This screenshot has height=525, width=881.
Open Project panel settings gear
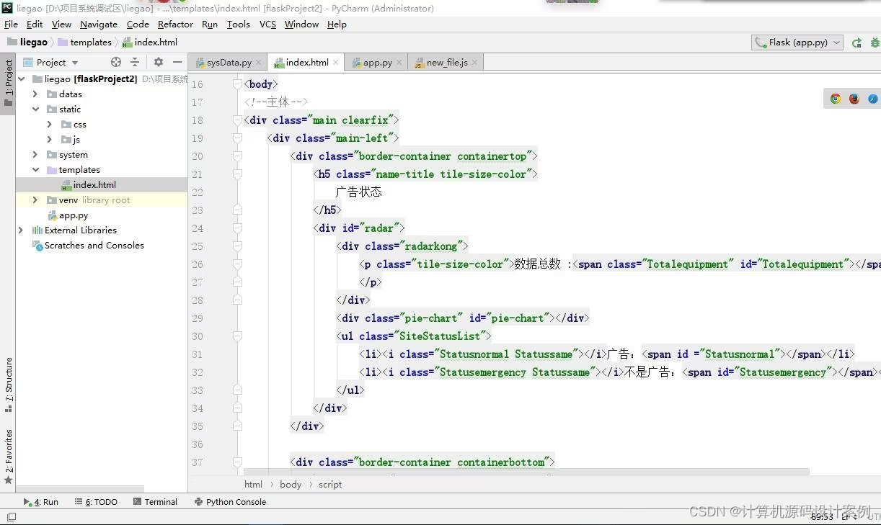click(159, 62)
